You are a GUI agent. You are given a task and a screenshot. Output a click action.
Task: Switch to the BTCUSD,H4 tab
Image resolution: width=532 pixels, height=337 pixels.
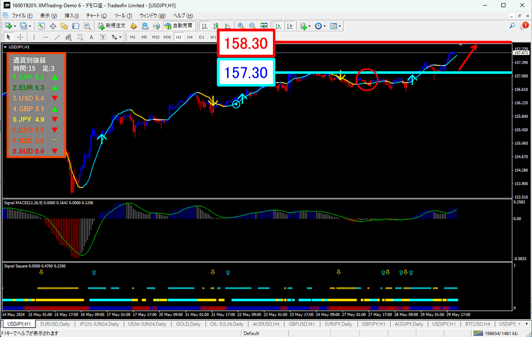pyautogui.click(x=477, y=324)
